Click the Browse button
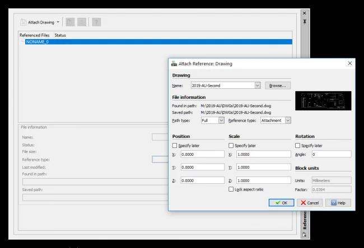Image resolution: width=364 pixels, height=248 pixels. coord(277,85)
